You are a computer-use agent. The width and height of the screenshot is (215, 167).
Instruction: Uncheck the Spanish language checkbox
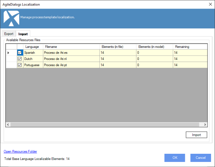tap(20, 53)
